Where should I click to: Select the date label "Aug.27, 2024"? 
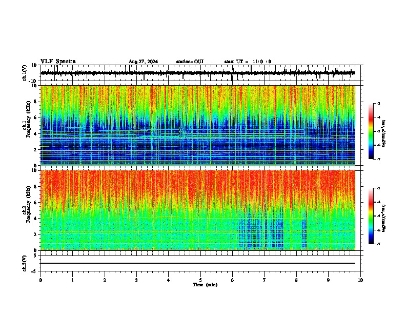pyautogui.click(x=143, y=62)
